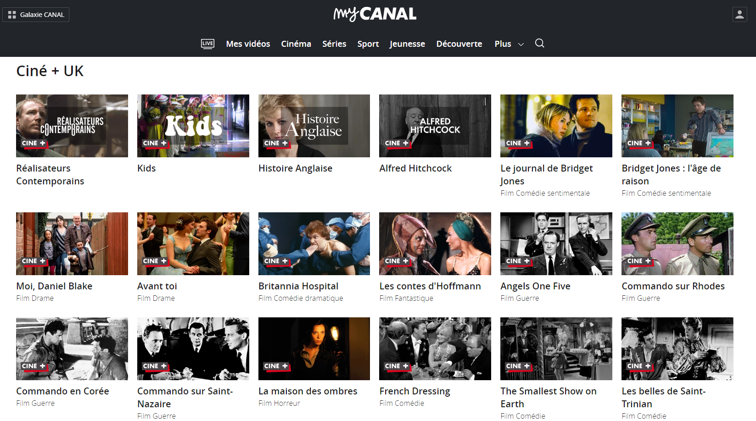Click the Commando sur Saint-Nazaire title
This screenshot has height=421, width=756.
tap(185, 398)
